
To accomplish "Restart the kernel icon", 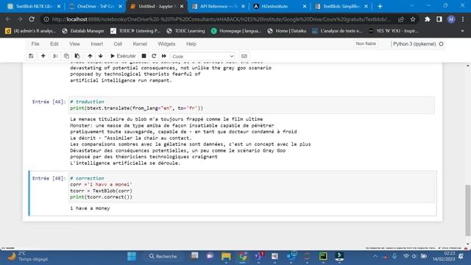I will [x=154, y=56].
